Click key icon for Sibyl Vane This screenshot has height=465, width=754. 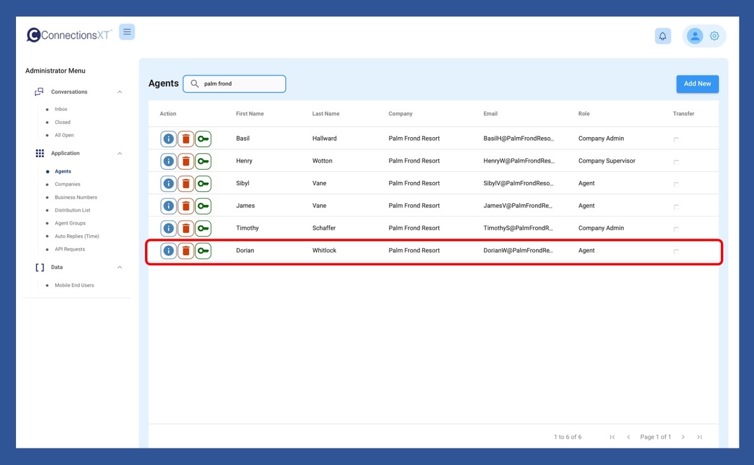point(203,184)
